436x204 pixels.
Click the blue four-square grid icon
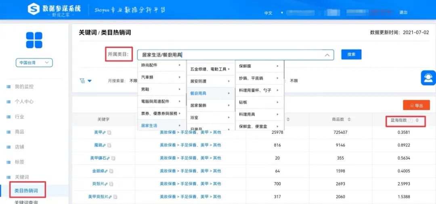click(34, 40)
